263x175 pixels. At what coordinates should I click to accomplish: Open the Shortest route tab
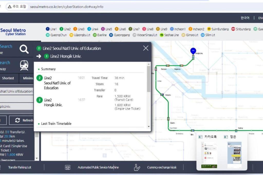[8, 78]
